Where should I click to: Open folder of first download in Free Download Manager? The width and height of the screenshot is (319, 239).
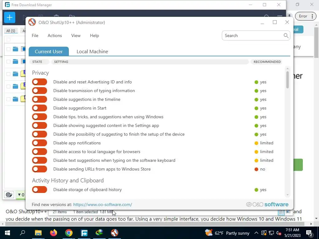pos(16,49)
